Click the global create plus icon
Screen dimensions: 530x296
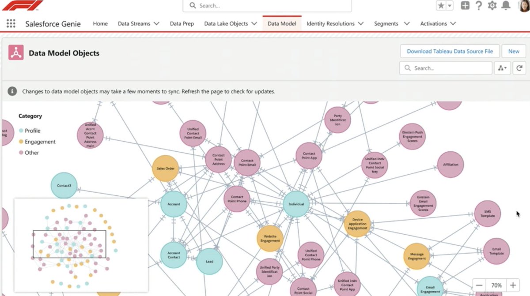[x=465, y=6]
